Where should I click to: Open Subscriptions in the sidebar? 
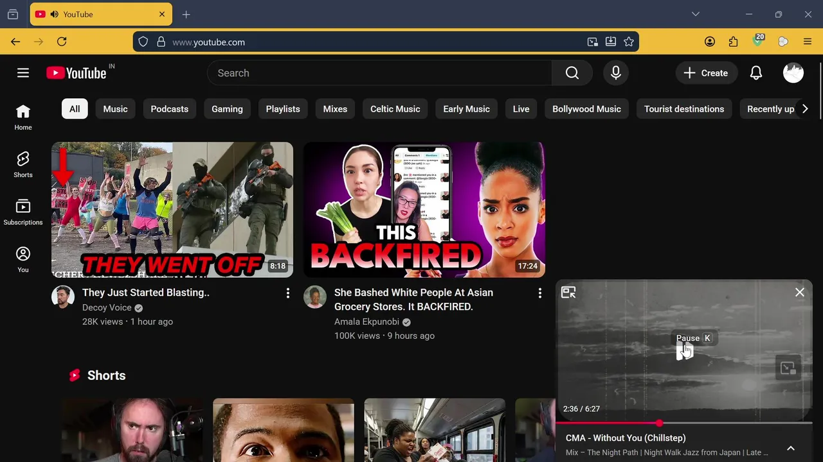coord(23,212)
